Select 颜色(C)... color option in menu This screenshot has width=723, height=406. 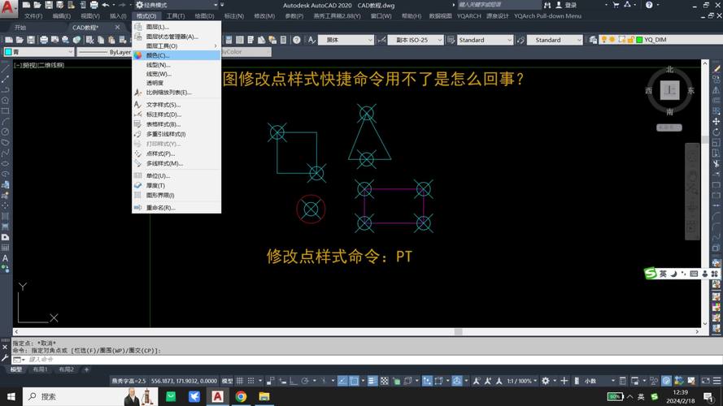point(158,55)
